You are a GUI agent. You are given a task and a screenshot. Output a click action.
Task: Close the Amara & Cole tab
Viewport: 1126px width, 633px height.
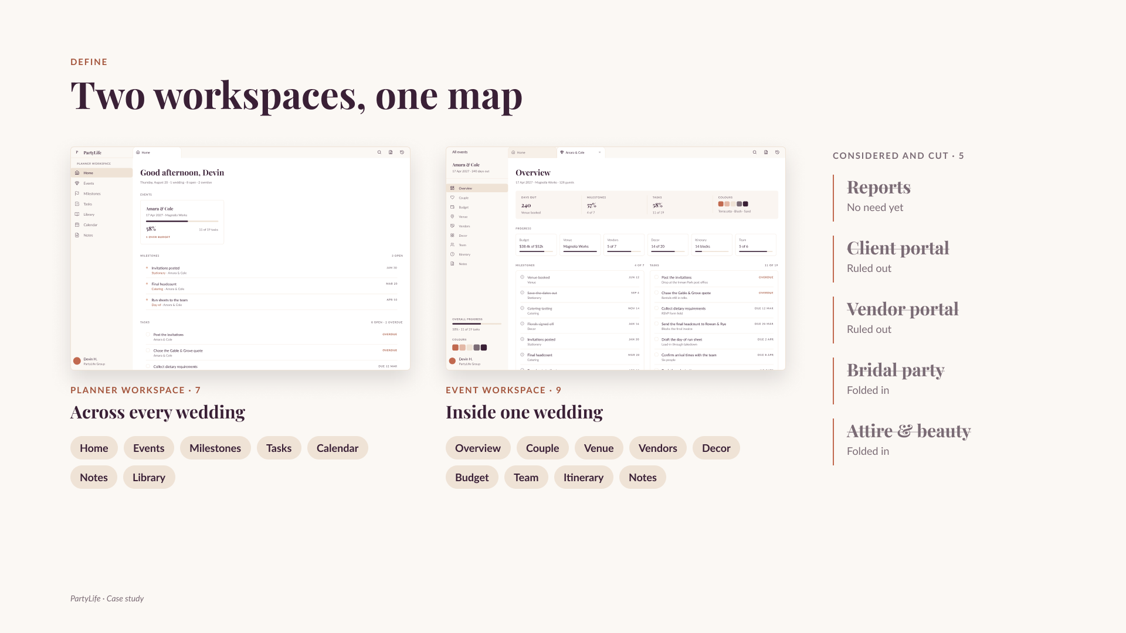point(599,152)
